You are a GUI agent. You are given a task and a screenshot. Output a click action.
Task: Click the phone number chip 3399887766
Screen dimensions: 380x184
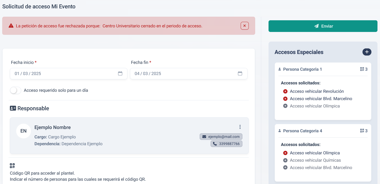226,144
